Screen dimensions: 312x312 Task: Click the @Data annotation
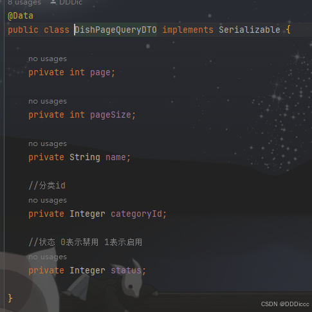[21, 16]
